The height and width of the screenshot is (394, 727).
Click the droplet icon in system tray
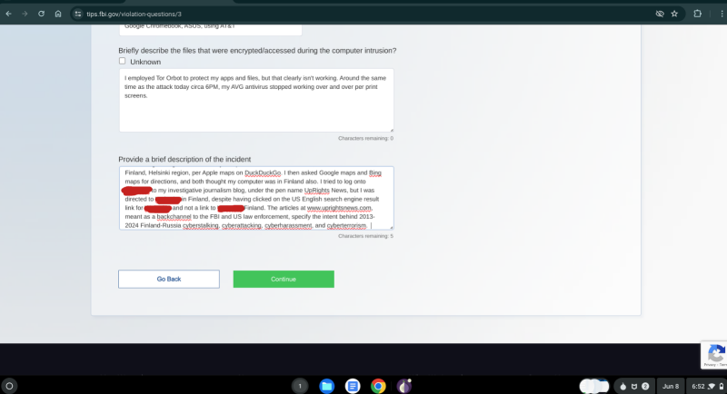pos(623,386)
